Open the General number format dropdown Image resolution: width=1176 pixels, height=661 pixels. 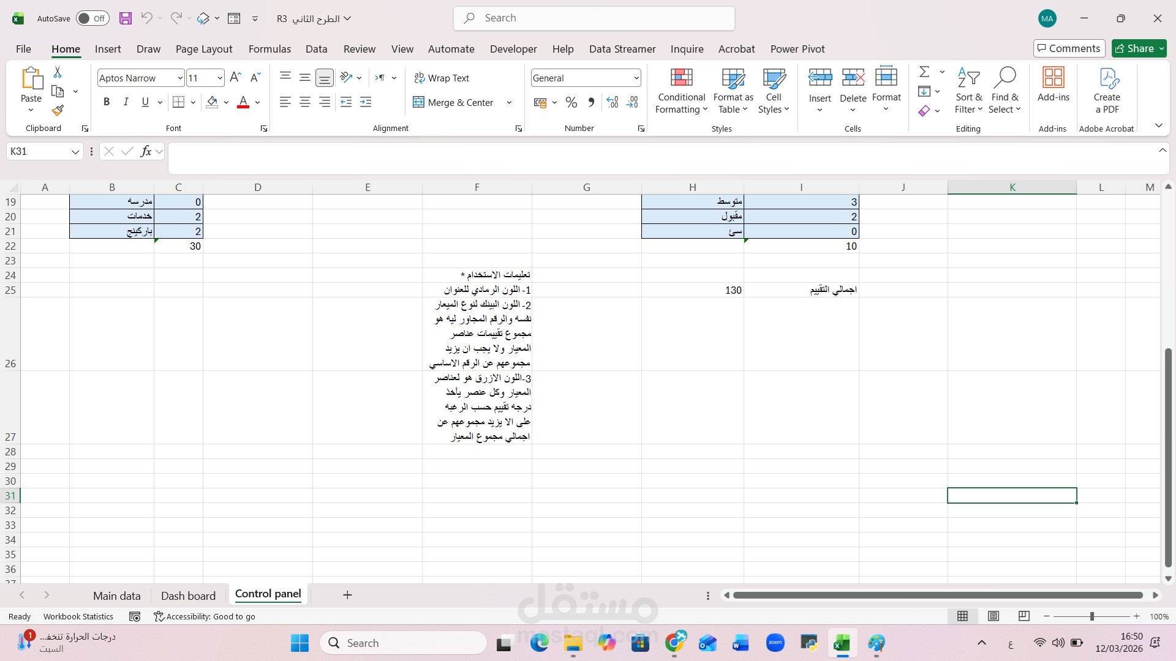click(x=636, y=78)
